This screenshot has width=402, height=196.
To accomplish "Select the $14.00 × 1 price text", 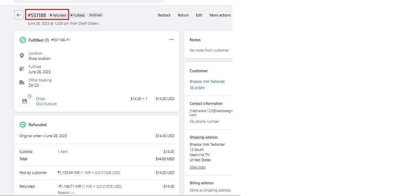I will 139,99.
